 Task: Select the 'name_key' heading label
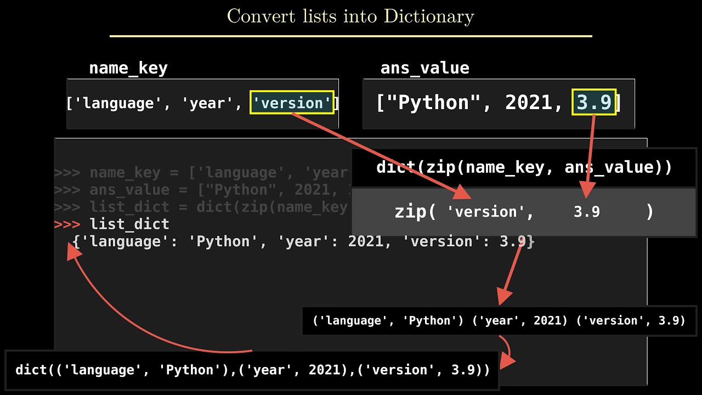128,68
